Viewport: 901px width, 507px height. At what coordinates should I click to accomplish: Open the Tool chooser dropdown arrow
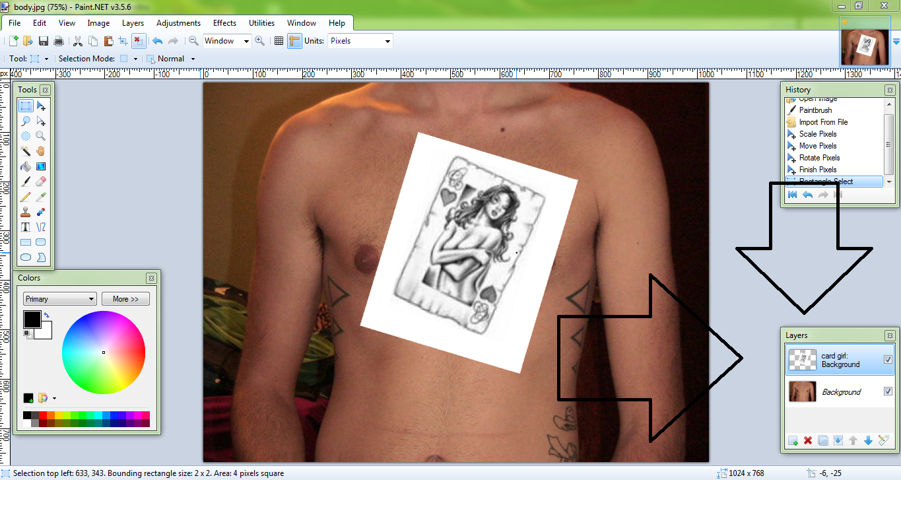click(46, 59)
